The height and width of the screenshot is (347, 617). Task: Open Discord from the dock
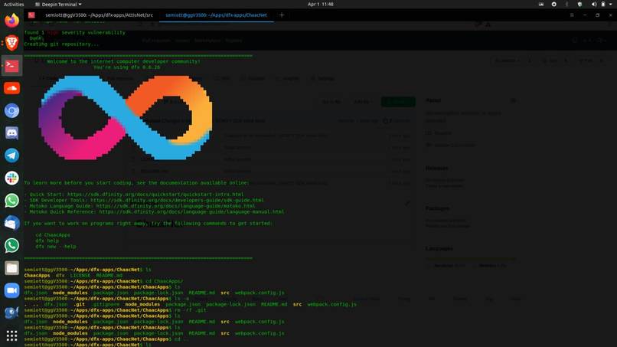(x=11, y=133)
